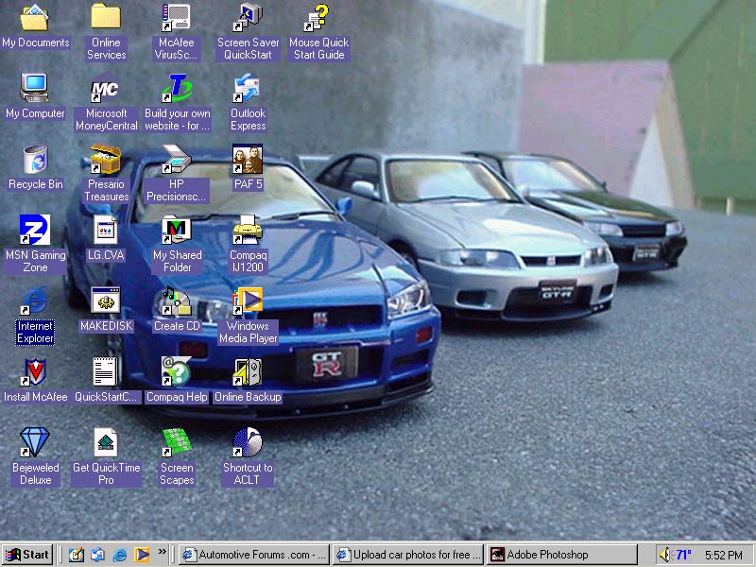Switch to the Adobe Photoshop taskbar window

[562, 555]
